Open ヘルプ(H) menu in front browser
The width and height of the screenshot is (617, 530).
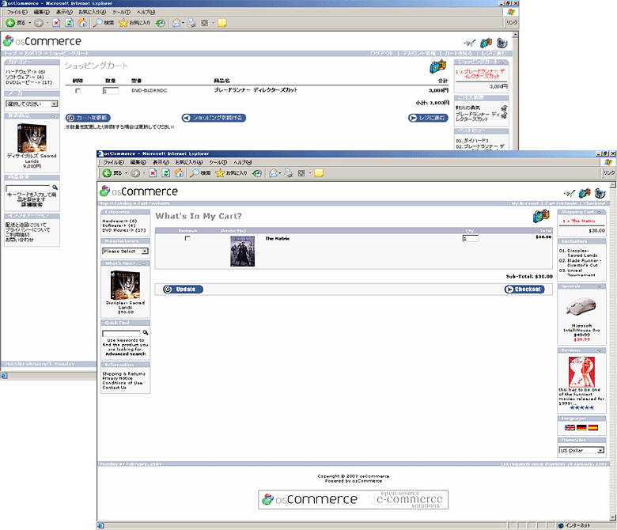click(x=243, y=162)
